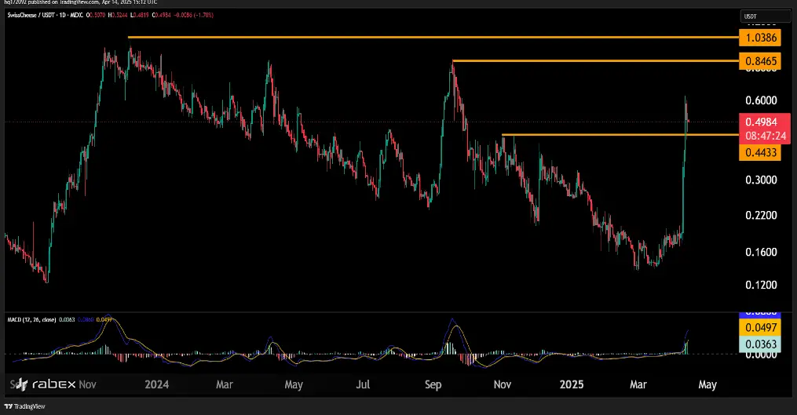Click the SwissCheese / USDT symbol title

pyautogui.click(x=31, y=15)
